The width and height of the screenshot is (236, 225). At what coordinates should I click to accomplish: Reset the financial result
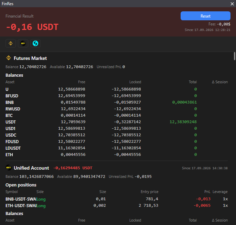pyautogui.click(x=205, y=16)
